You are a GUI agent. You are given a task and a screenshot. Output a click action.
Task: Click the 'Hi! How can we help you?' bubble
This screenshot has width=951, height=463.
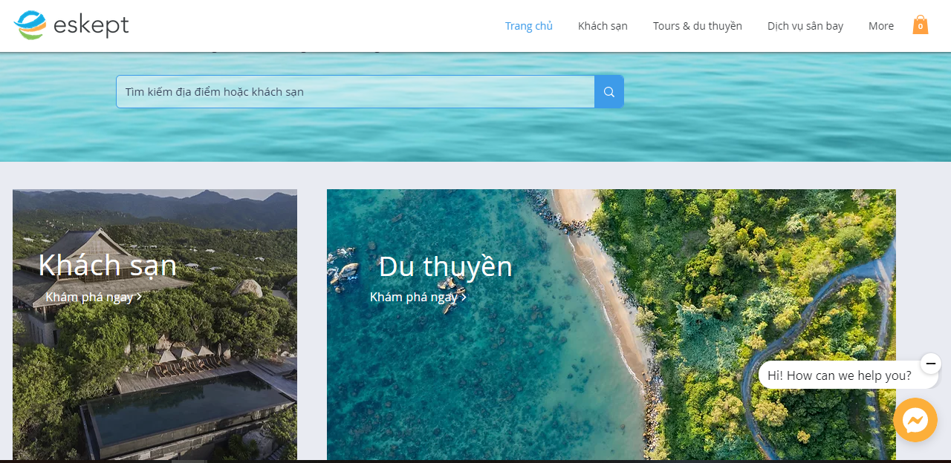pos(839,375)
